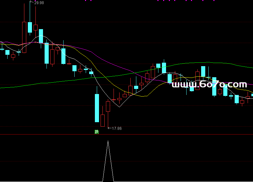
Task: Select the first cyan candle at left edge
Action: point(2,48)
